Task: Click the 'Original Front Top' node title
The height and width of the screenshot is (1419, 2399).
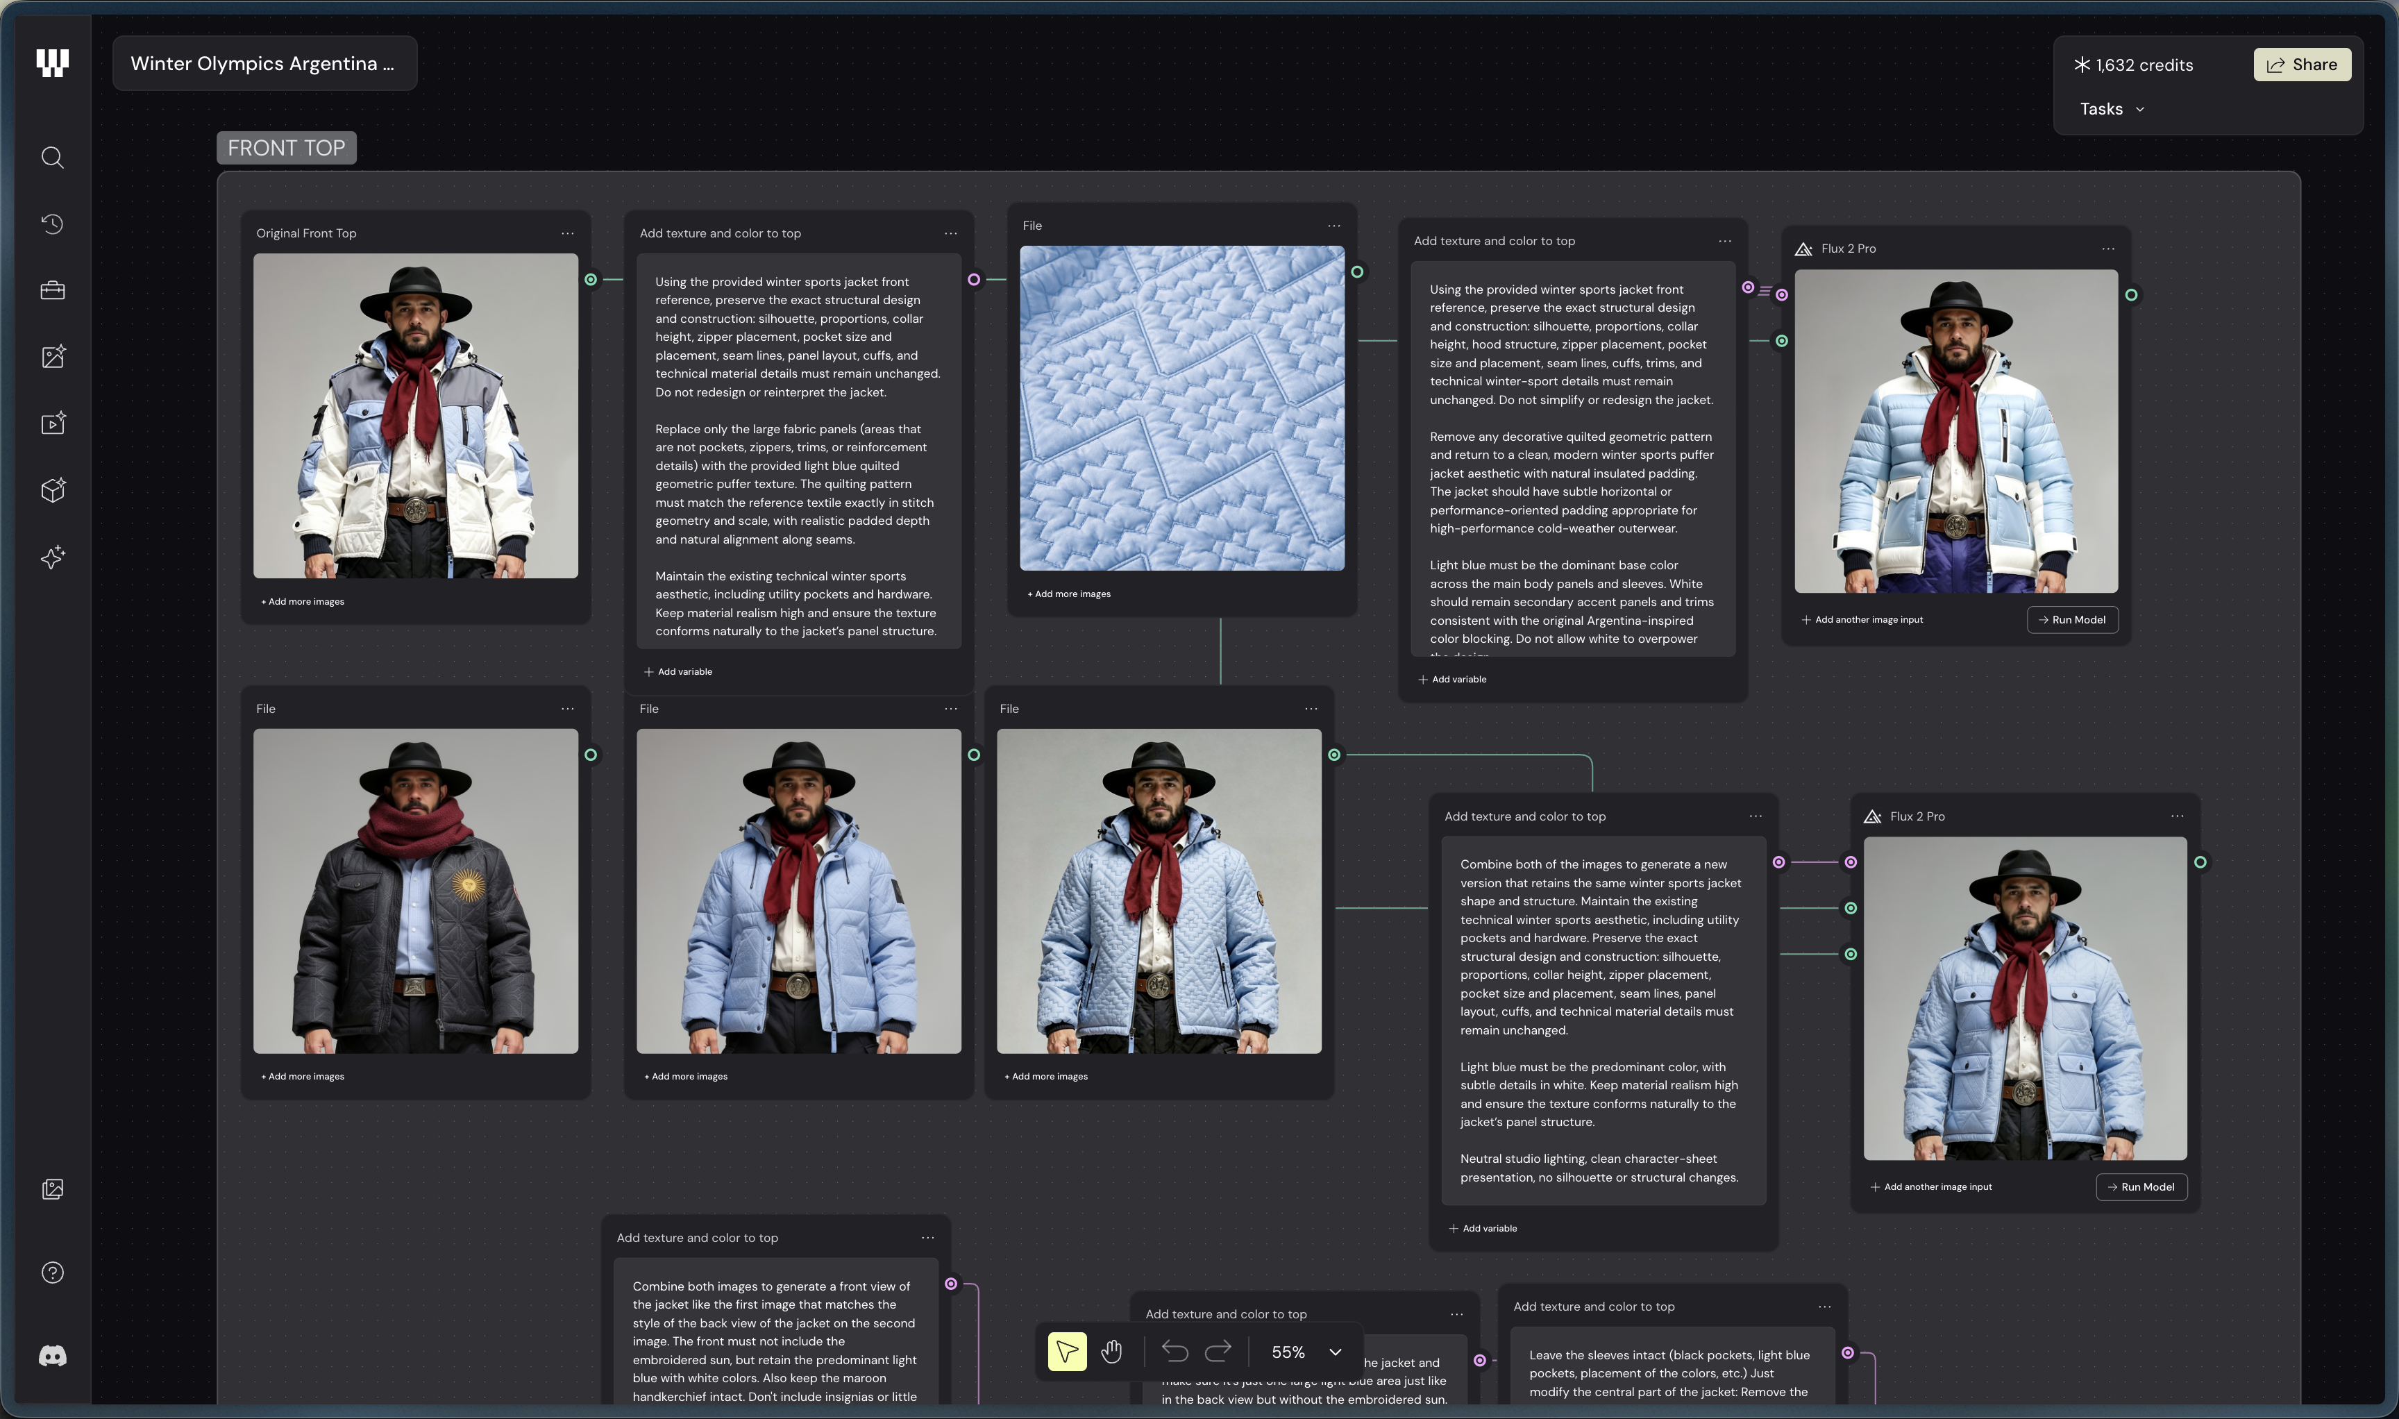Action: click(306, 233)
